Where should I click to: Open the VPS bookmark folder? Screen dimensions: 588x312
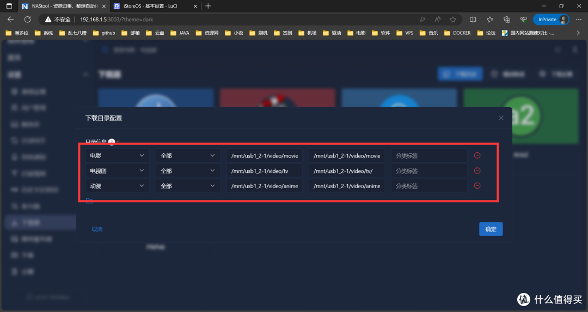click(405, 33)
